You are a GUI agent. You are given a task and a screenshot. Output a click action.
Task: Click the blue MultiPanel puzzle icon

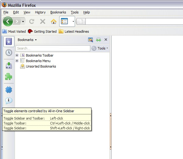[9, 90]
